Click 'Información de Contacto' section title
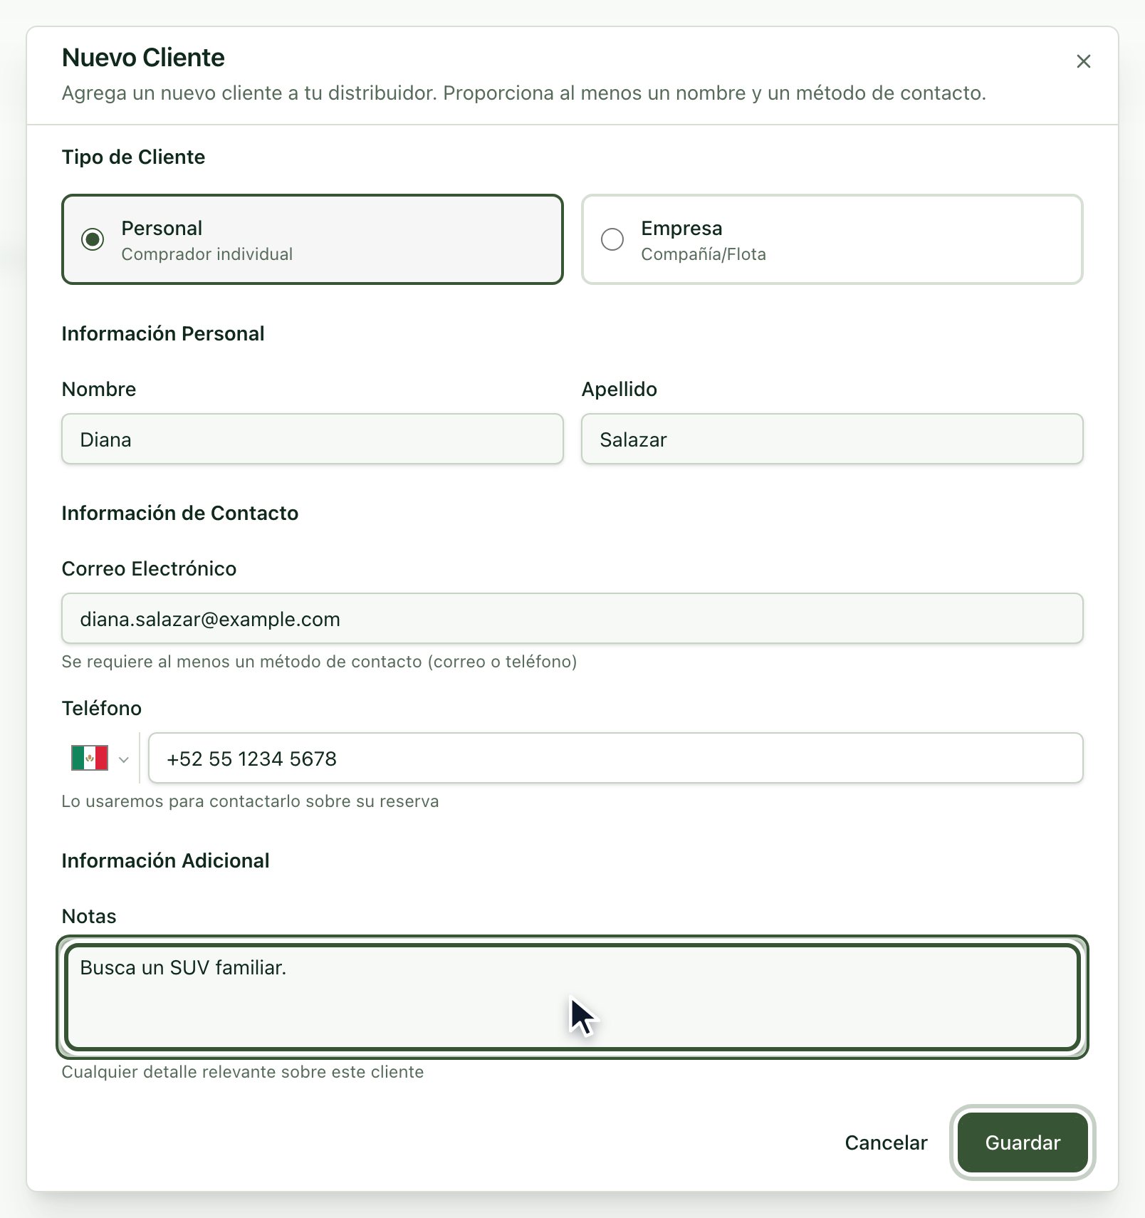Viewport: 1145px width, 1218px height. pos(180,513)
